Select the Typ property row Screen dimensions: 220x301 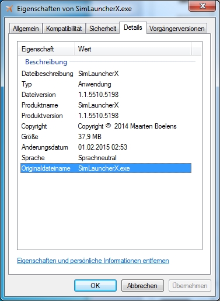click(106, 84)
